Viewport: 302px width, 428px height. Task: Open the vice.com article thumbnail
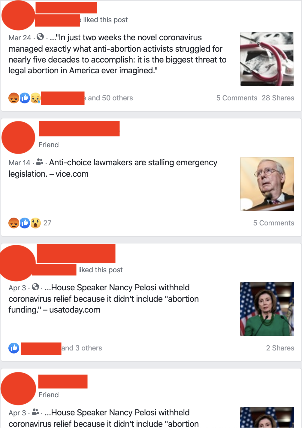click(267, 184)
